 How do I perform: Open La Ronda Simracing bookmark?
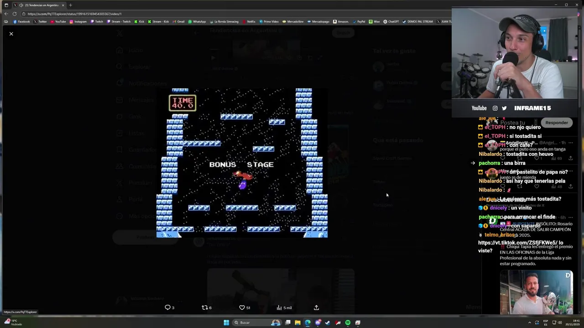pos(224,21)
